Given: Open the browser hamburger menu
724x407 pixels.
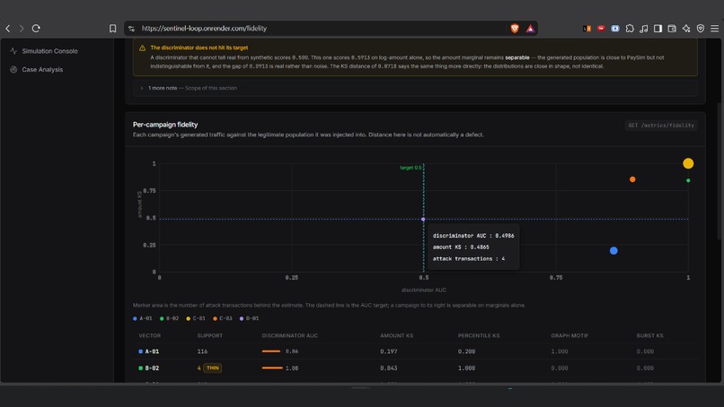Looking at the screenshot, I should 715,29.
